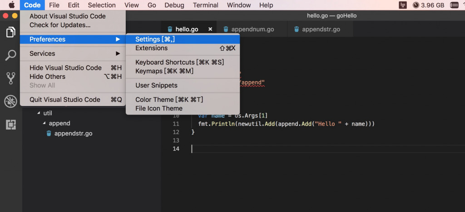Viewport: 465px width, 212px height.
Task: Select Settings in Preferences submenu
Action: click(x=183, y=39)
